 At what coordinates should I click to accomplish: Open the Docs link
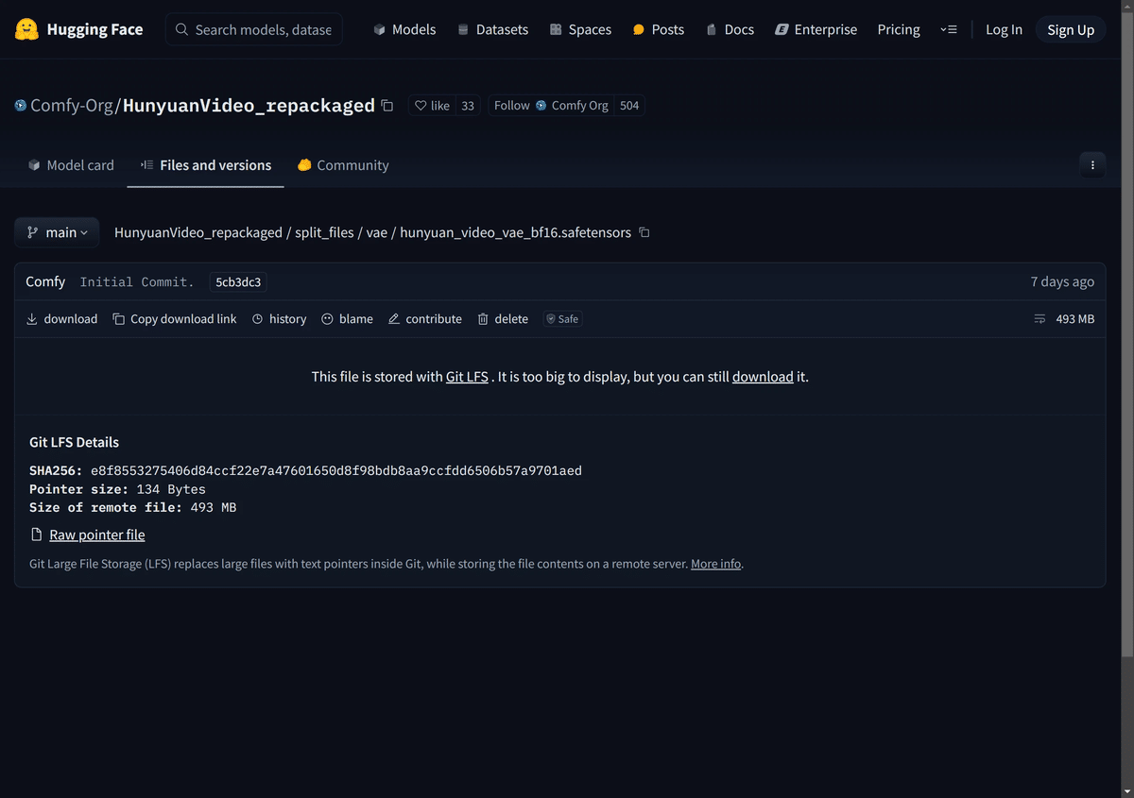coord(730,29)
